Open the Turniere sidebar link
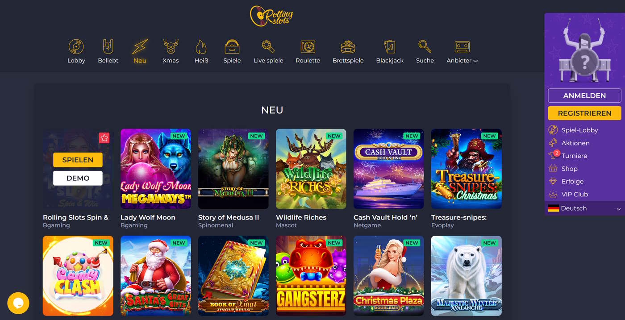Viewport: 625px width, 320px height. [574, 156]
